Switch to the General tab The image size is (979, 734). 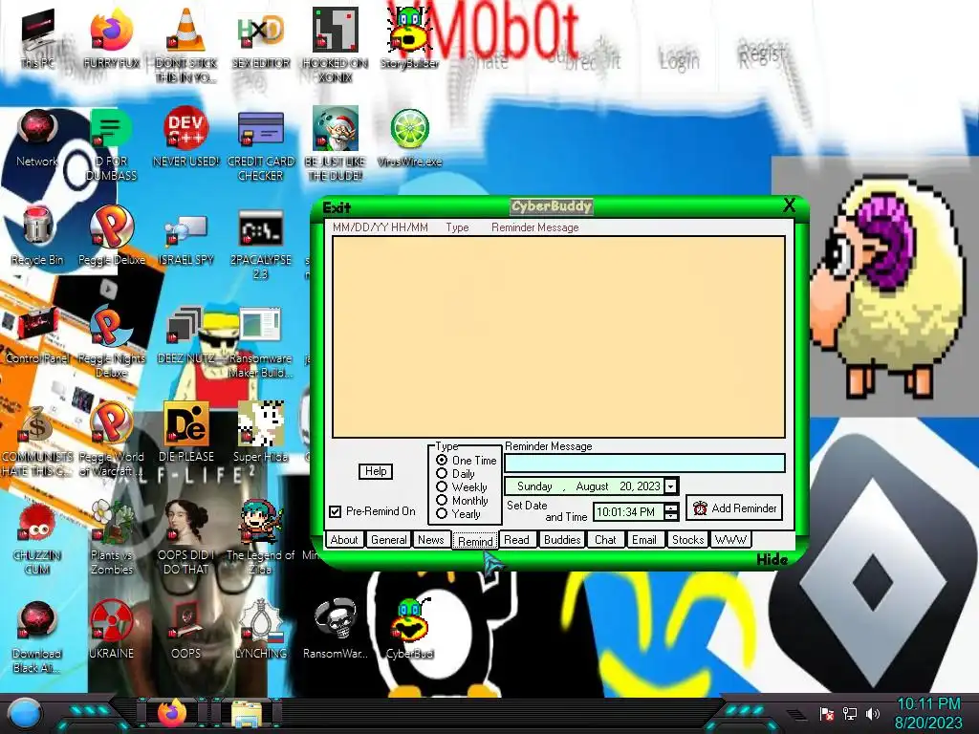388,539
